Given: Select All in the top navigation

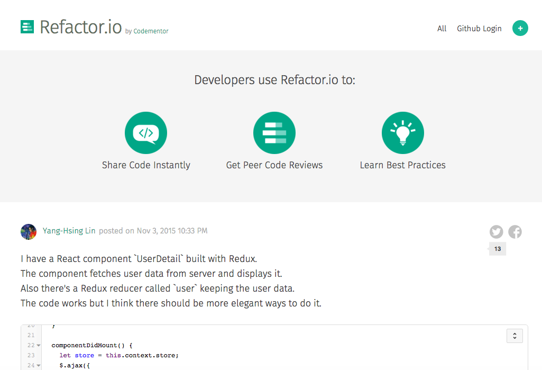Looking at the screenshot, I should [442, 29].
